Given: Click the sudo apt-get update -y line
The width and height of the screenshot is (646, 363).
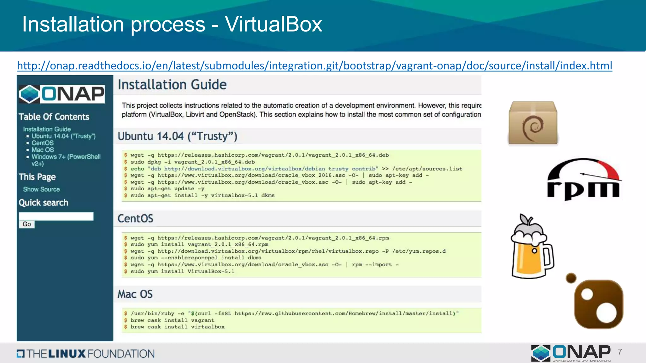Looking at the screenshot, I should click(x=164, y=189).
